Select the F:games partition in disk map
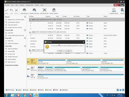Viewport: 129px width, 97px height. coord(90,69)
